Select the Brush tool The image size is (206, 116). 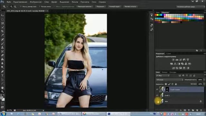(x=2, y=43)
